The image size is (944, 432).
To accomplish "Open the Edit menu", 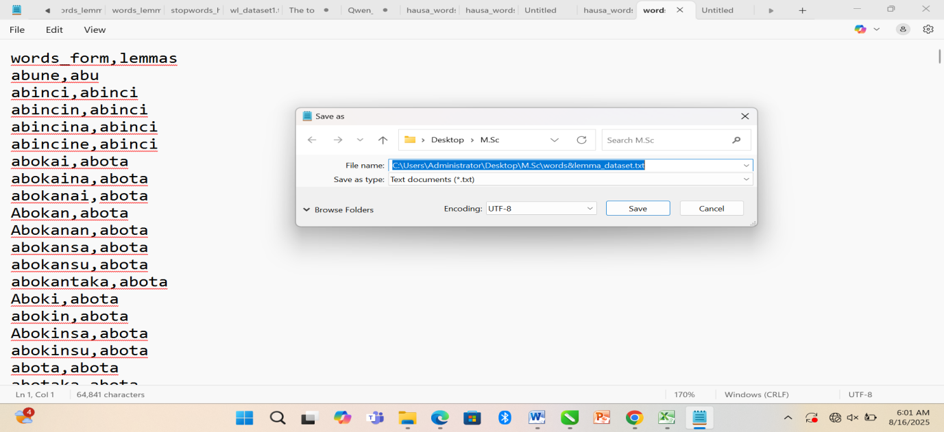I will tap(54, 29).
